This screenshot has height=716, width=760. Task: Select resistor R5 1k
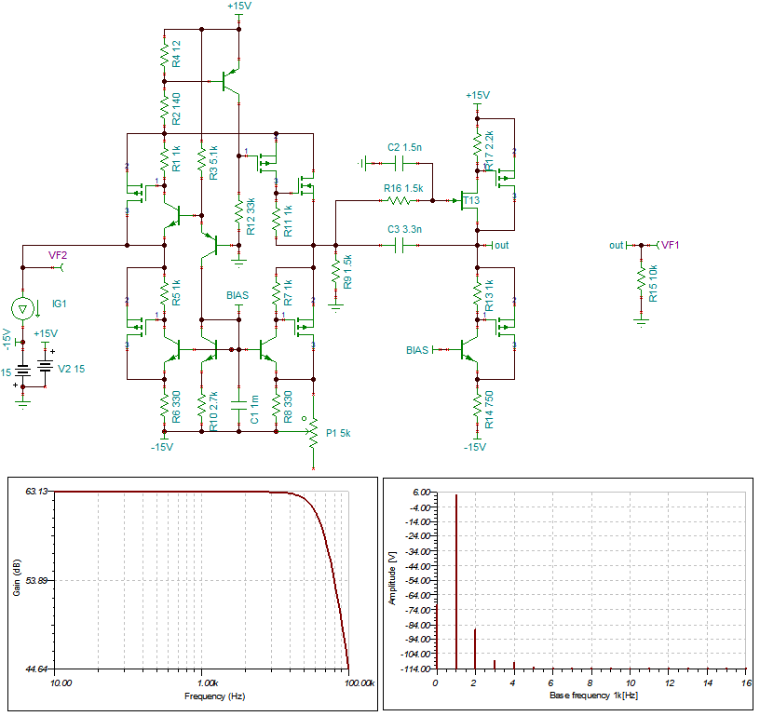point(164,294)
